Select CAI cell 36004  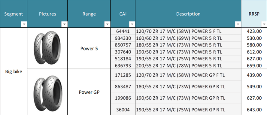click(123, 109)
